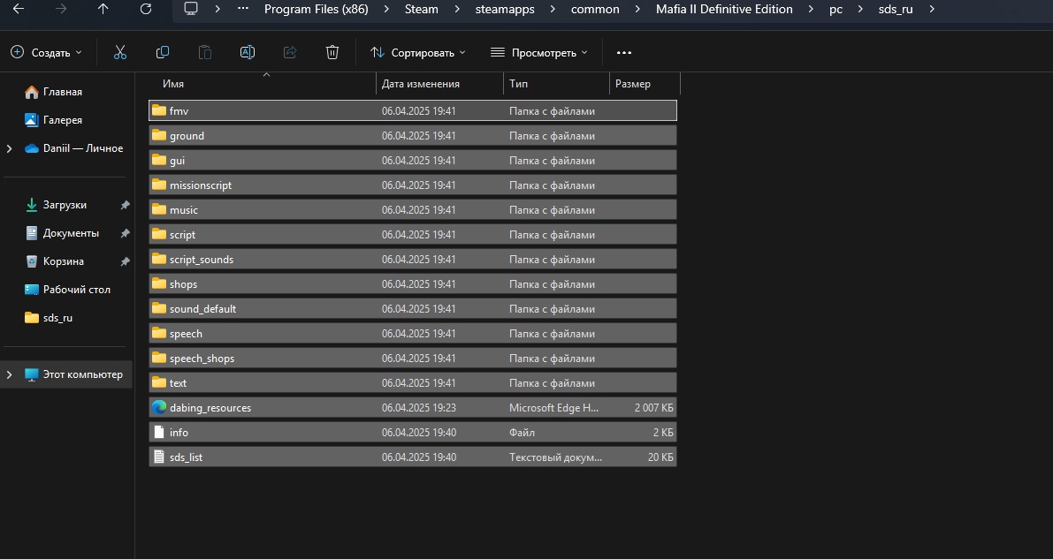This screenshot has height=559, width=1053.
Task: Open Daniil — Личное OneDrive
Action: (82, 148)
